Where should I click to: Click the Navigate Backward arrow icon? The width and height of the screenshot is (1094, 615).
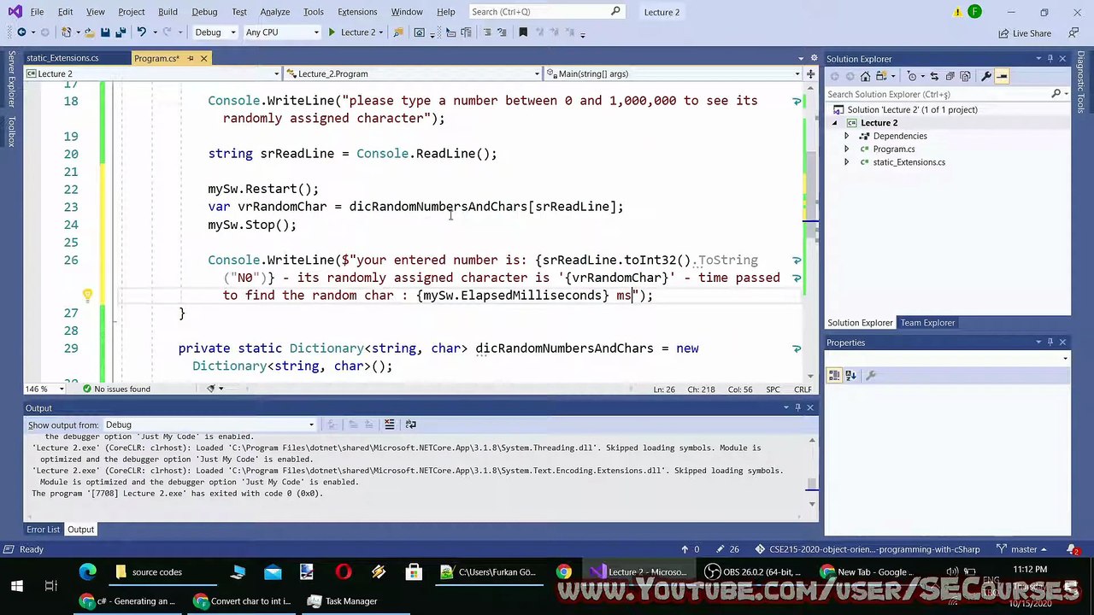click(21, 32)
